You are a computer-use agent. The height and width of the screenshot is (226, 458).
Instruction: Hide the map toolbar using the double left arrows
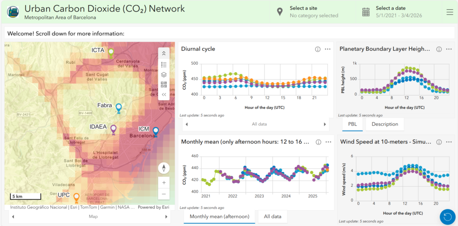(164, 95)
